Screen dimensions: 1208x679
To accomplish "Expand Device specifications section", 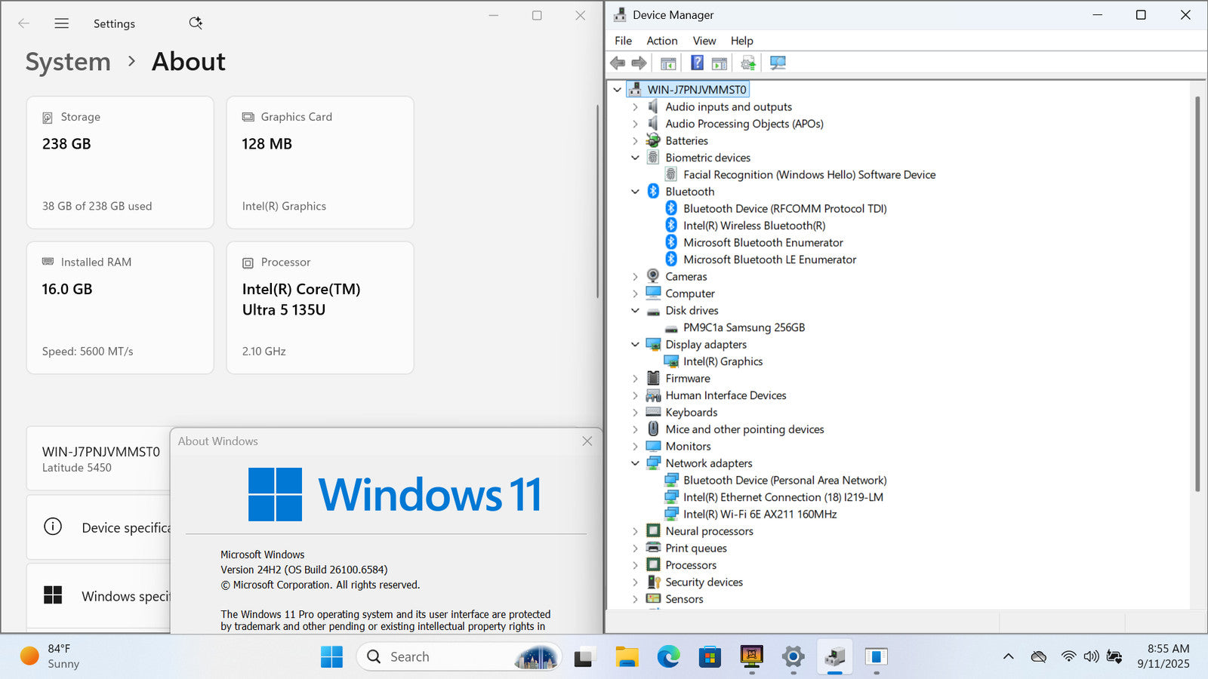I will pyautogui.click(x=98, y=527).
